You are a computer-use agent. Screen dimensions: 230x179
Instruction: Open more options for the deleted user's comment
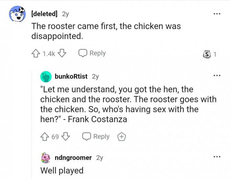coord(216,14)
